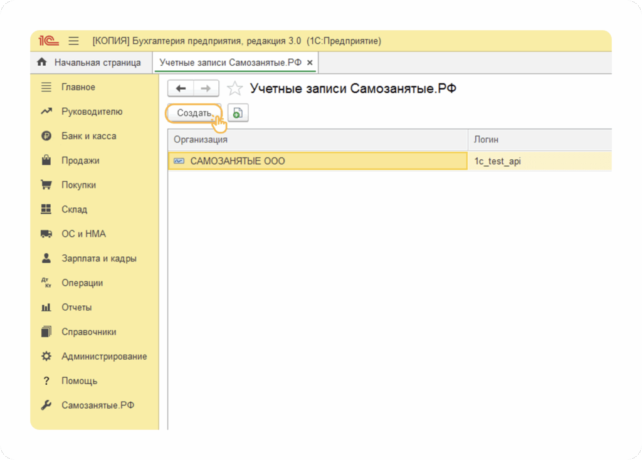Open the Администрирование section

coord(104,357)
